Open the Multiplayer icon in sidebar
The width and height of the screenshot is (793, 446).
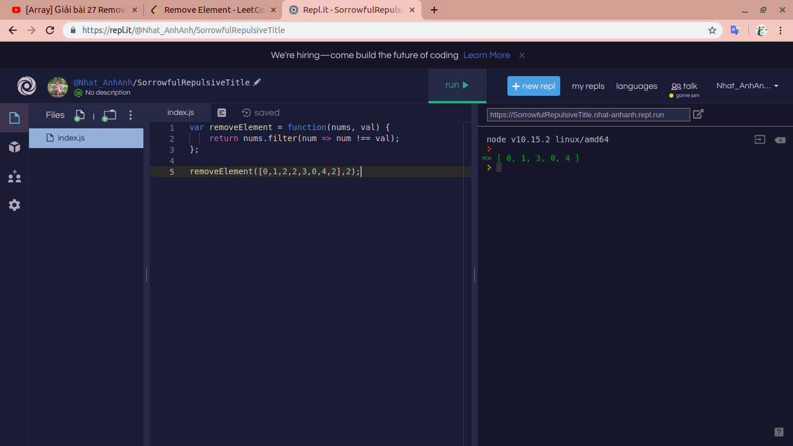coord(15,177)
